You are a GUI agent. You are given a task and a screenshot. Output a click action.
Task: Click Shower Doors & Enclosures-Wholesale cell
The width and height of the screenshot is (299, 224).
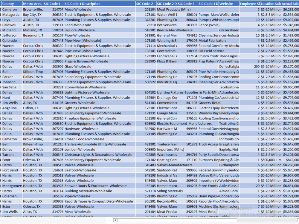(x=100, y=186)
